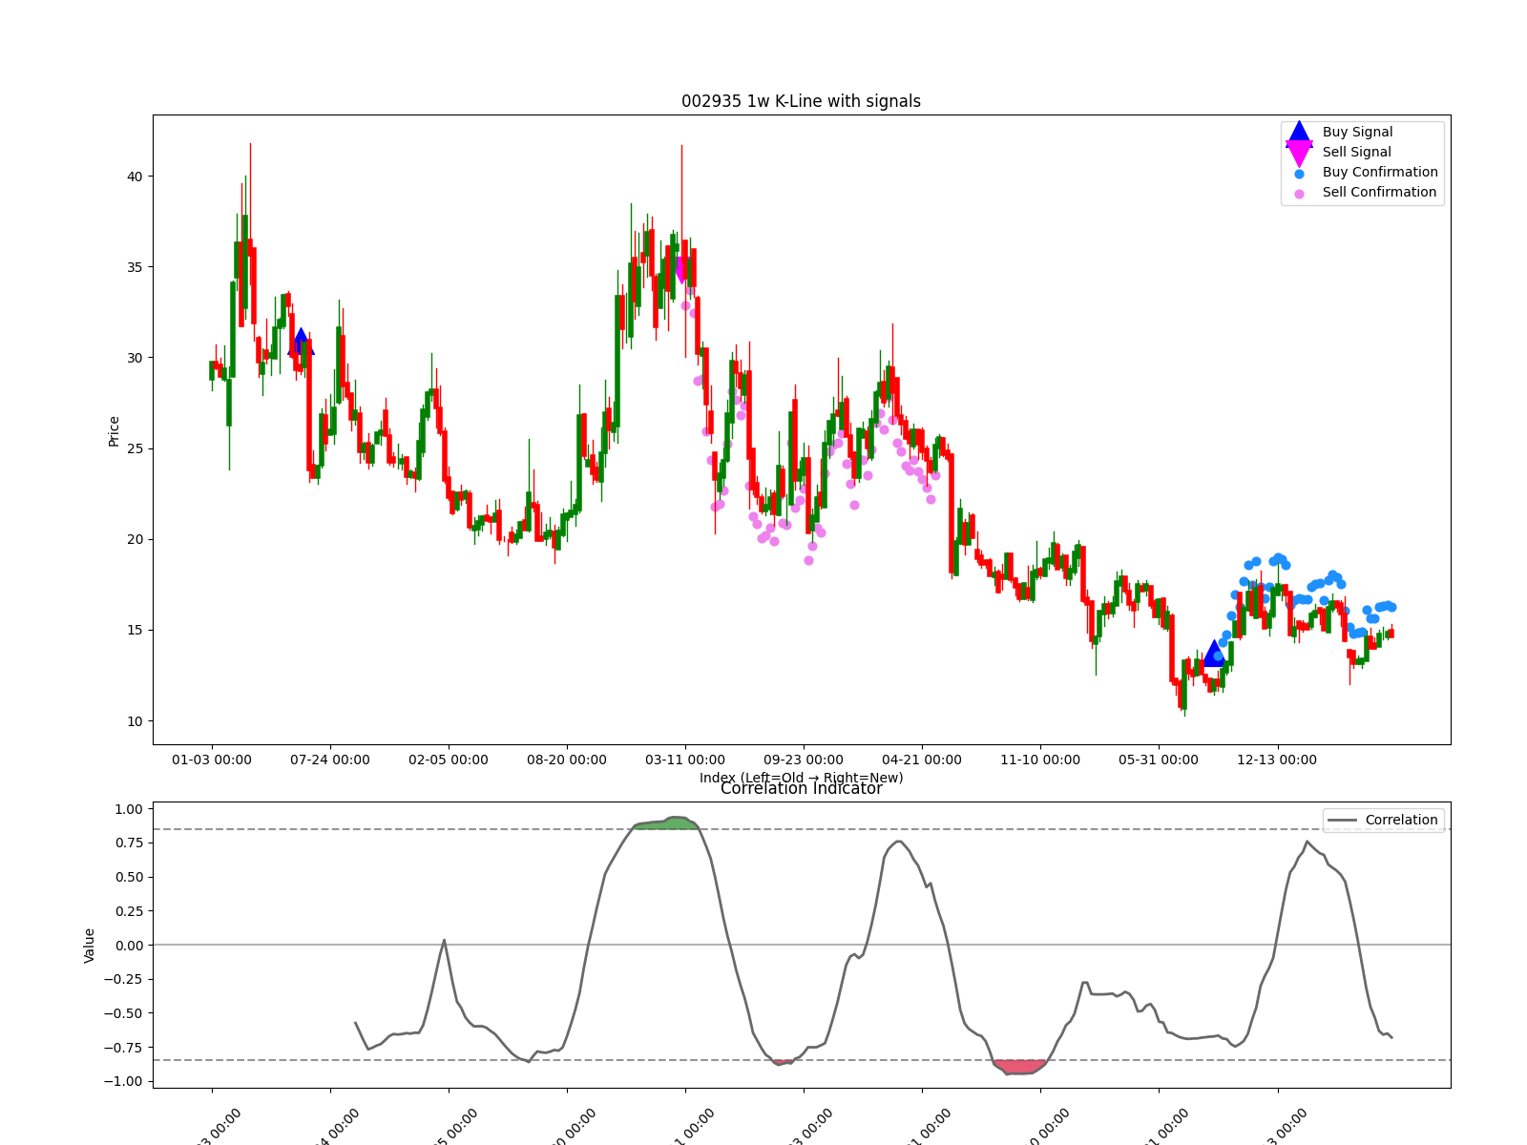1527x1145 pixels.
Task: Click the correlation axis tick labeled 0.25
Action: tap(129, 911)
